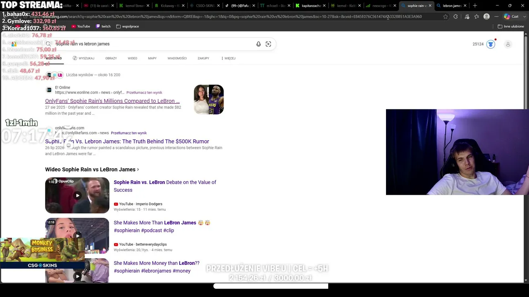Screen dimensions: 529x297
Task: Switch to the '(99+) @Pafu' TikTok tab
Action: tap(240, 6)
